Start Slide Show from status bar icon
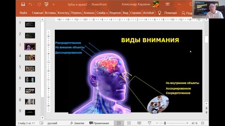The height and width of the screenshot is (126, 225). [x=149, y=123]
